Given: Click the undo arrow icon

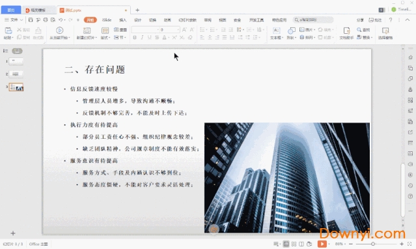Looking at the screenshot, I should pos(61,20).
